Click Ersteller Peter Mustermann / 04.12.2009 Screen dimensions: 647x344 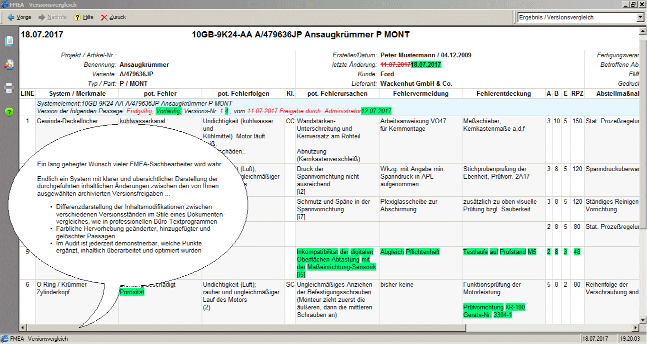tap(426, 55)
